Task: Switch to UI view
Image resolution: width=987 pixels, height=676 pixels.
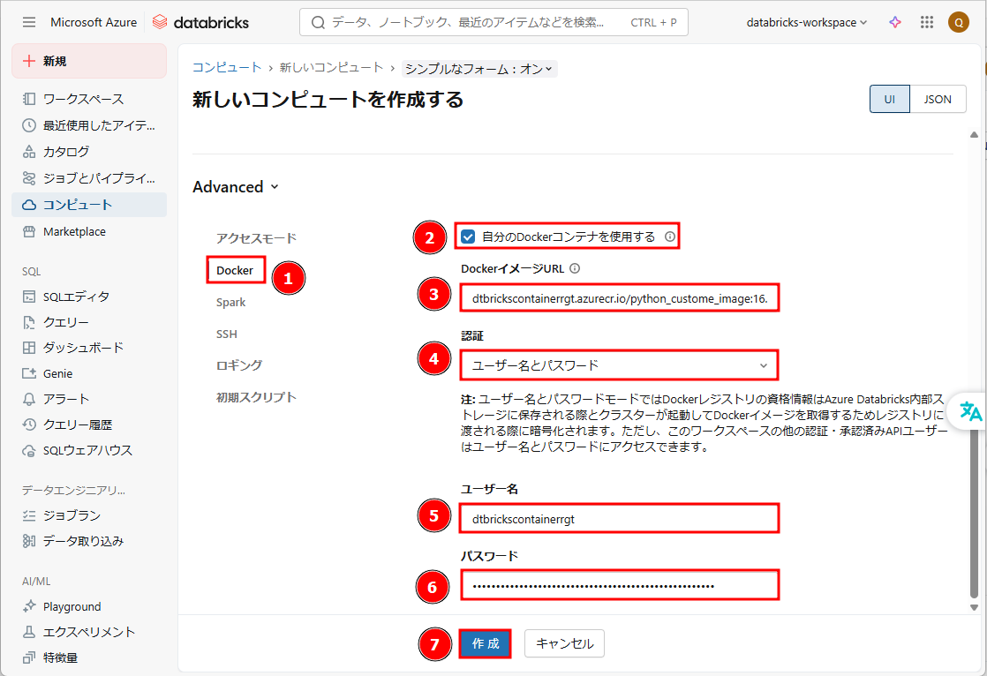Action: 890,99
